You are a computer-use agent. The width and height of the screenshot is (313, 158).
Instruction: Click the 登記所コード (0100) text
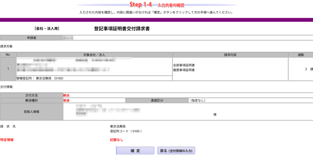tap(126, 131)
